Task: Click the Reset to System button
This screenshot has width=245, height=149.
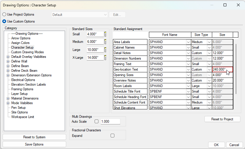Action: click(34, 137)
